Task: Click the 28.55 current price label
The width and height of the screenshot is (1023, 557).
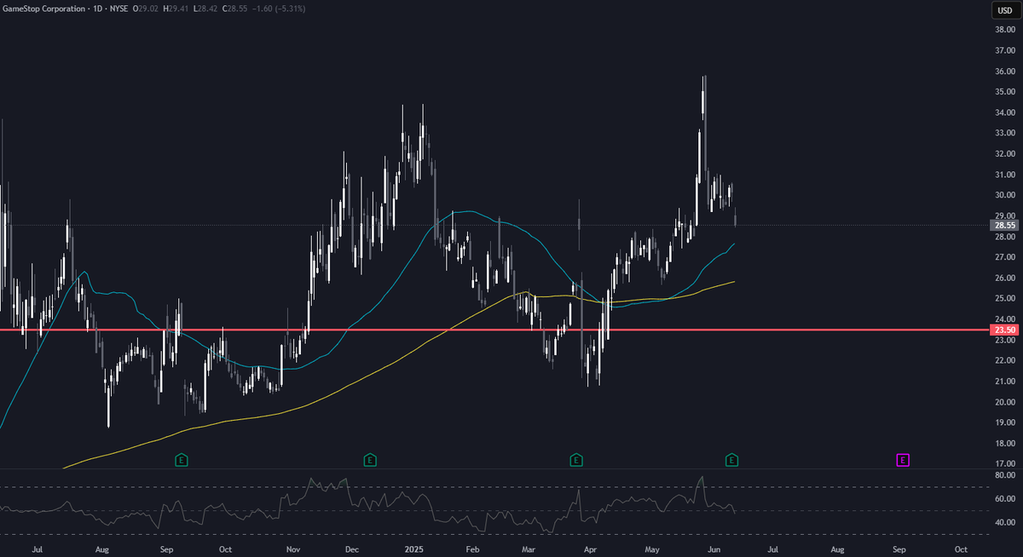Action: click(1003, 225)
